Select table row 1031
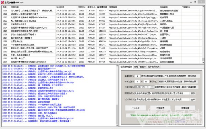 102,51
